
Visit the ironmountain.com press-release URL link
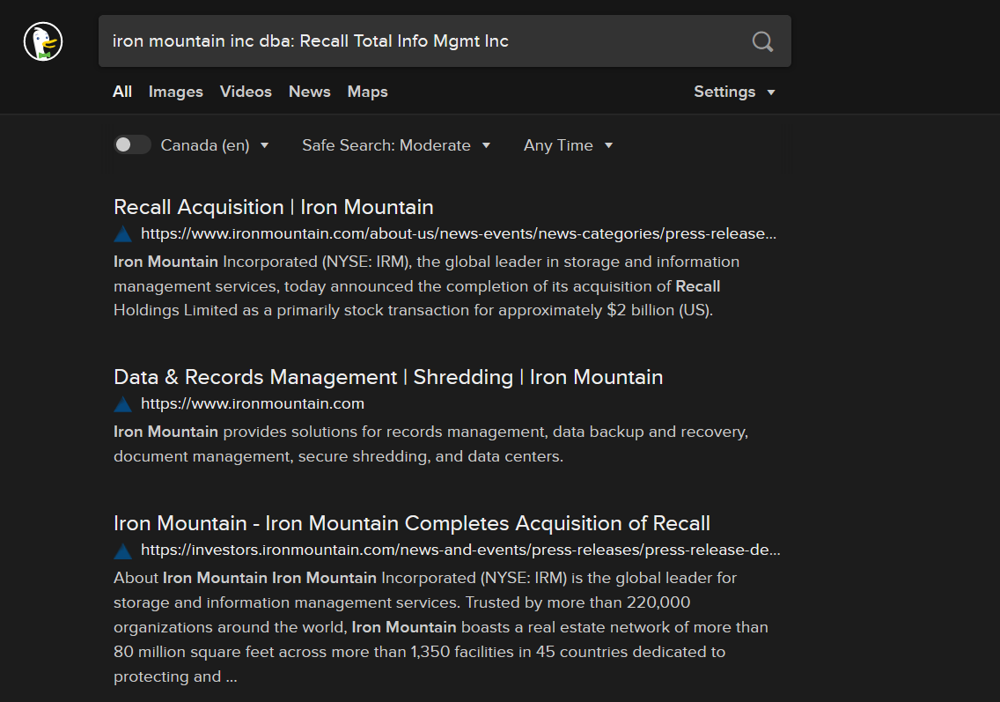[x=459, y=233]
